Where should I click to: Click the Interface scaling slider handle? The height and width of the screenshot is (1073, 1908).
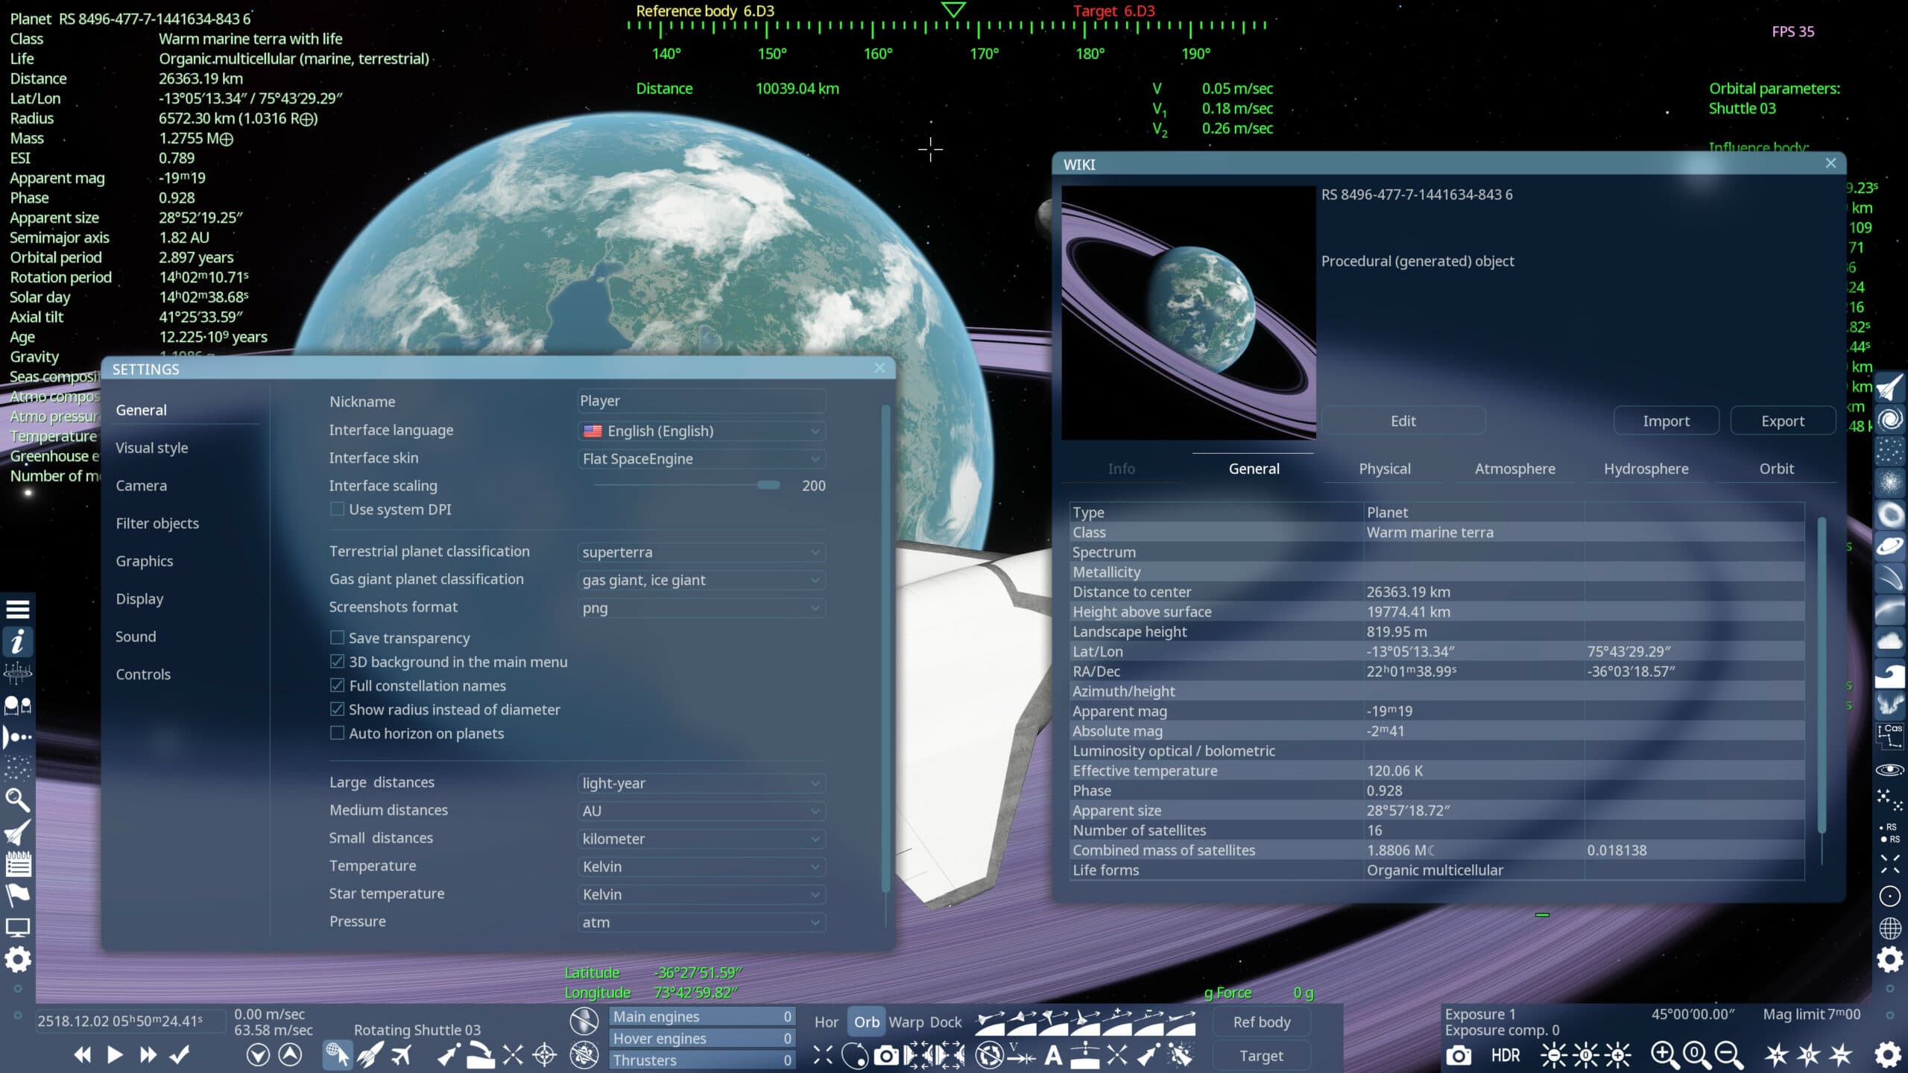(x=768, y=485)
